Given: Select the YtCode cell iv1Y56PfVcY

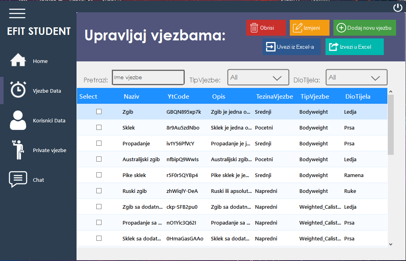Looking at the screenshot, I should [x=180, y=143].
